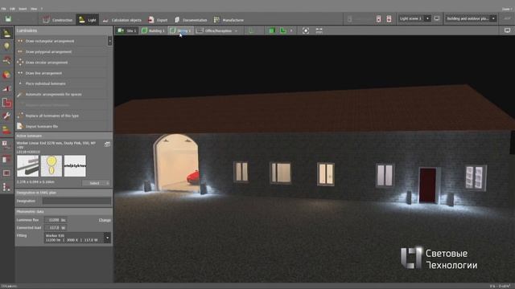Select the second tool in lower sidebar group

pos(6,159)
